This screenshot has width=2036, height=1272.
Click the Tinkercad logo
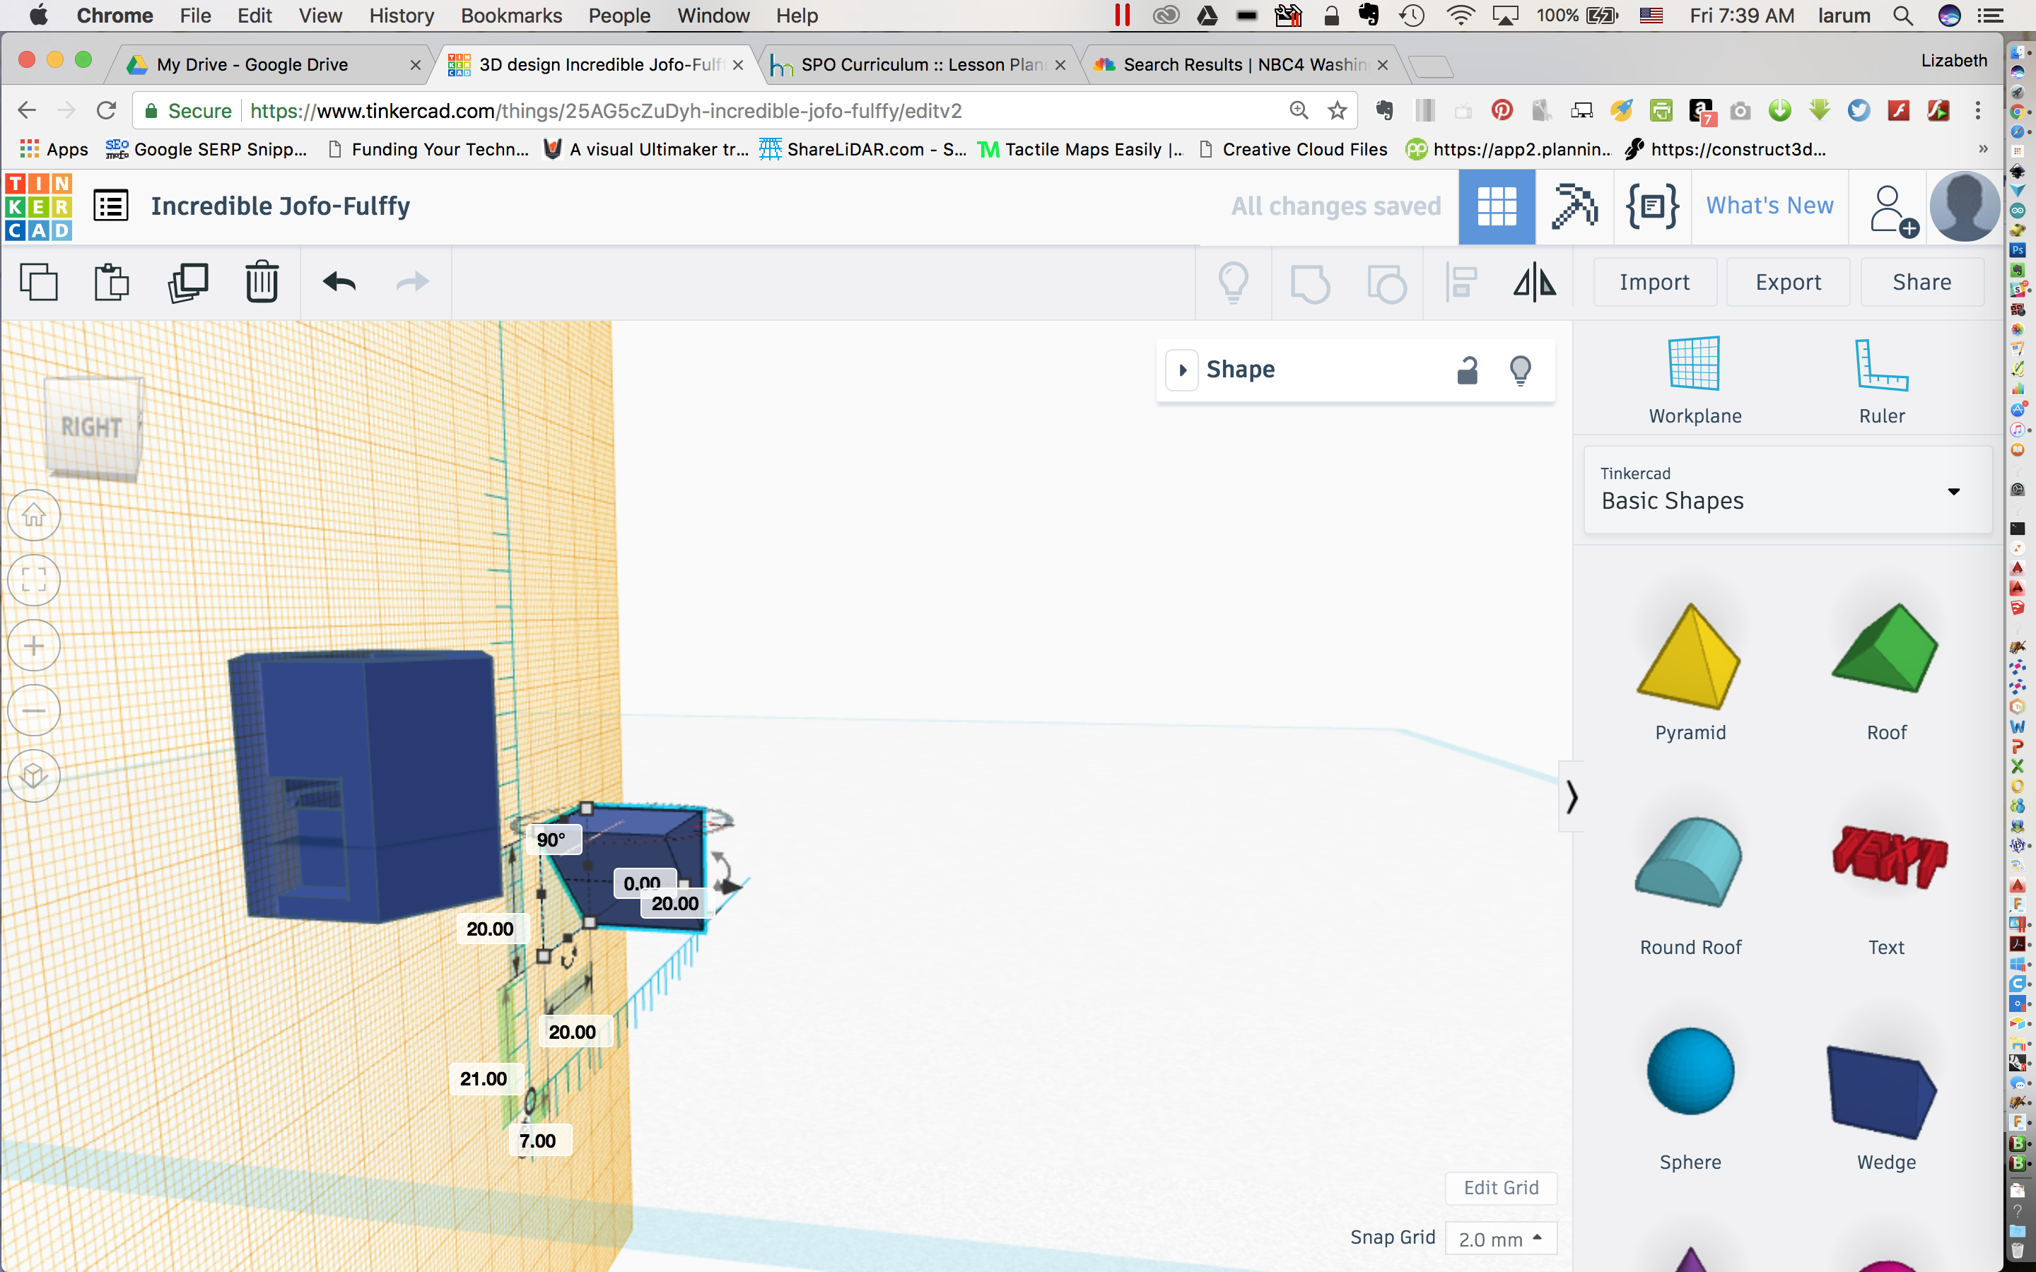point(39,207)
